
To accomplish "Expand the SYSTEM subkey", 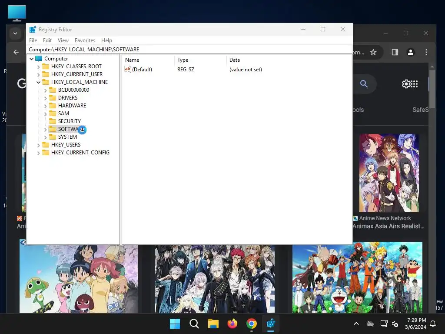I will (x=45, y=137).
